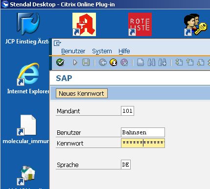Click the First Page toolbar icon
This screenshot has height=189, width=210.
[179, 63]
